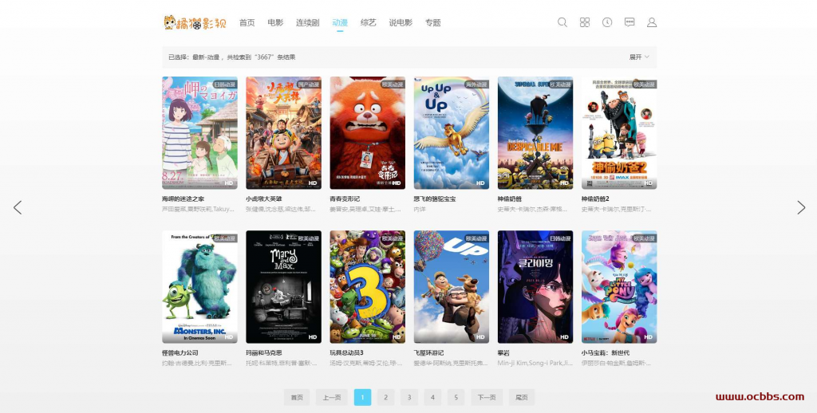Open the four-square category grid icon
Screen dimensions: 817x413
tap(585, 22)
